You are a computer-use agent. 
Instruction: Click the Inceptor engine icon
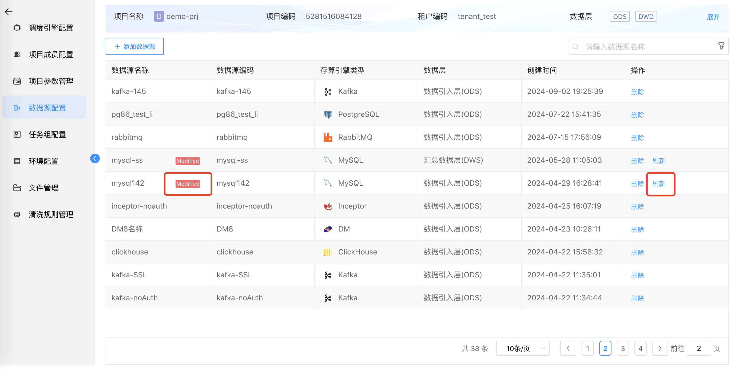[328, 206]
